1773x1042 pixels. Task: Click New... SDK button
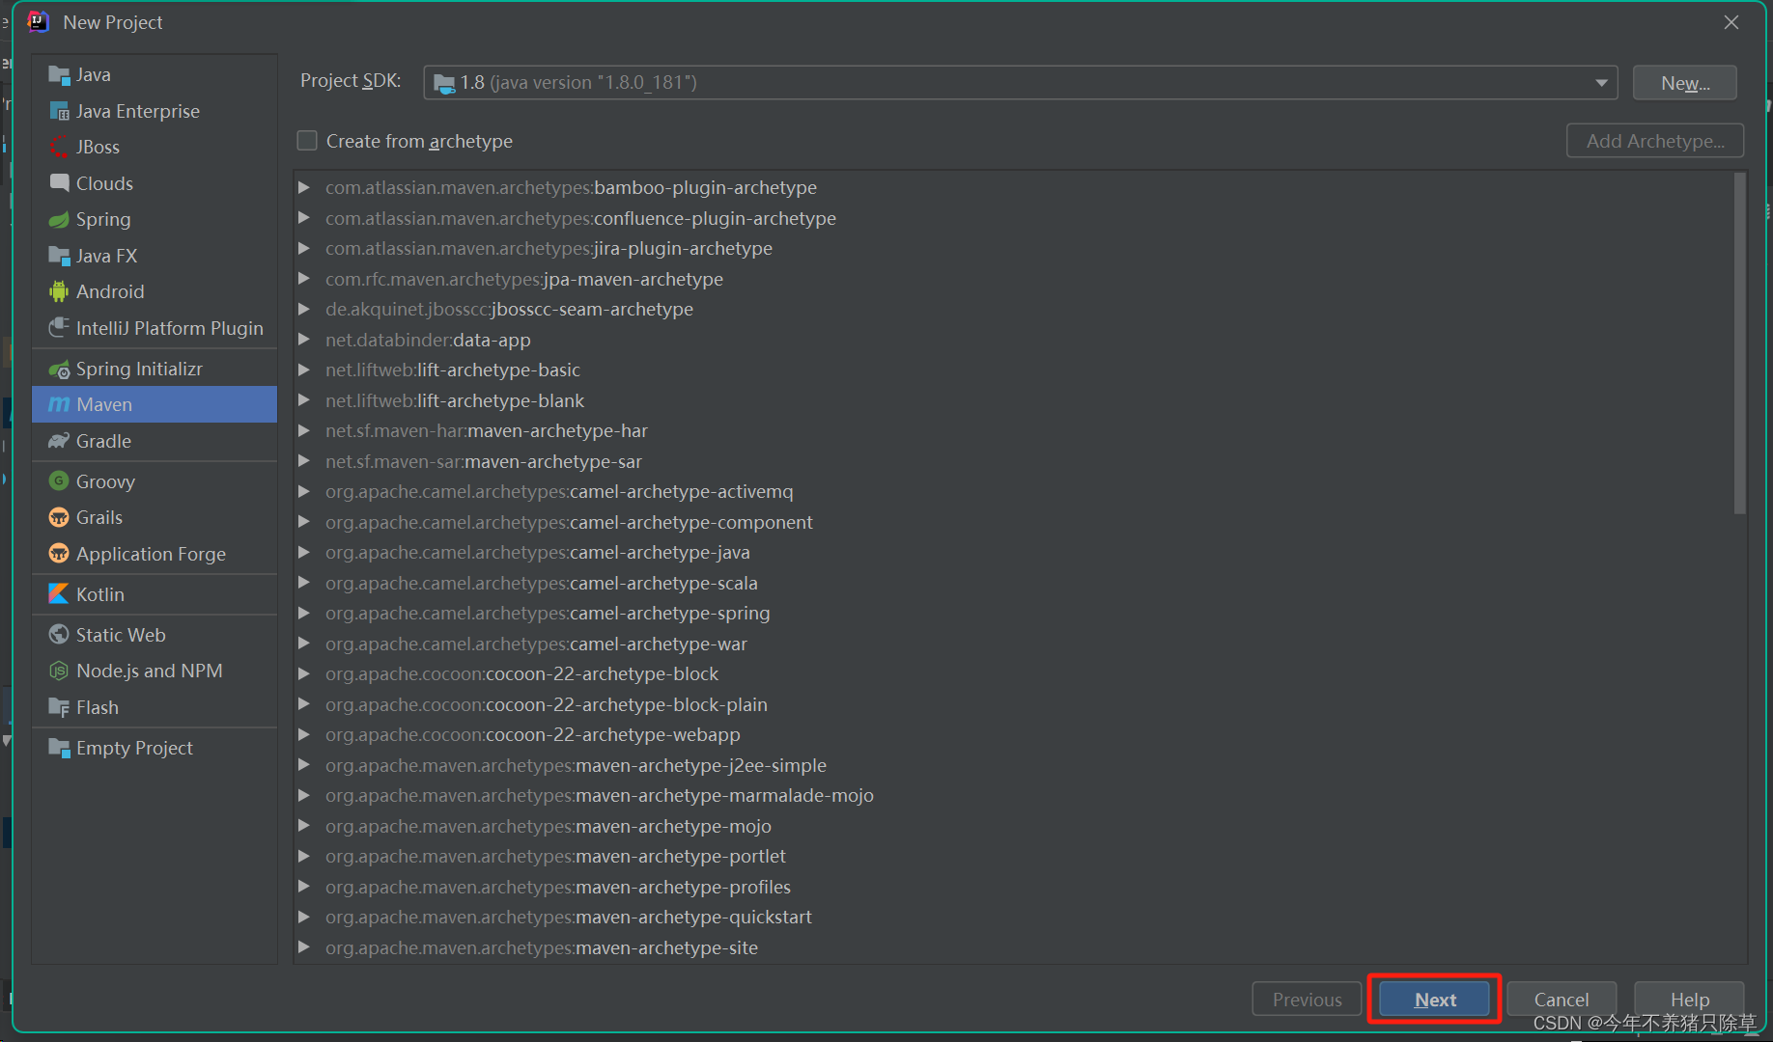(x=1685, y=83)
